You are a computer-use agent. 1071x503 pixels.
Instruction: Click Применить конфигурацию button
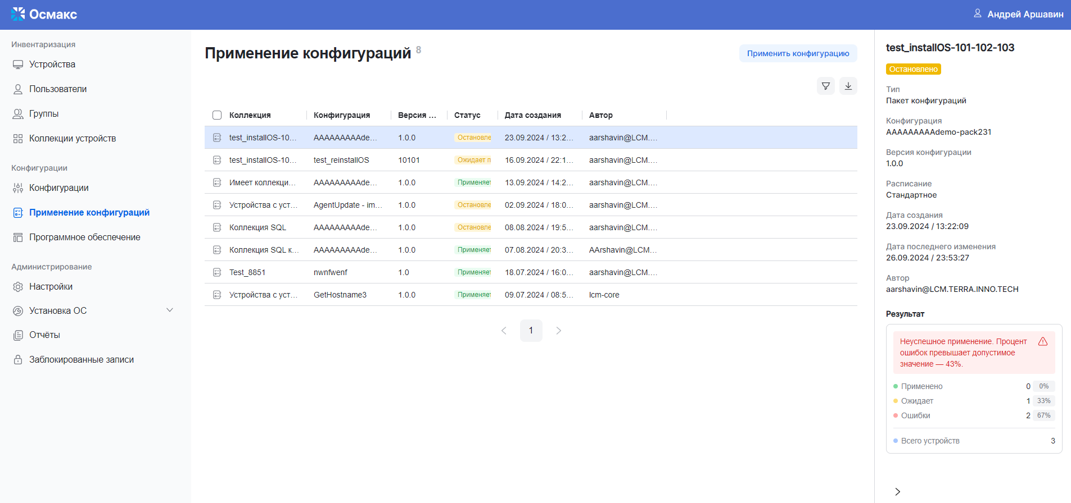(798, 53)
